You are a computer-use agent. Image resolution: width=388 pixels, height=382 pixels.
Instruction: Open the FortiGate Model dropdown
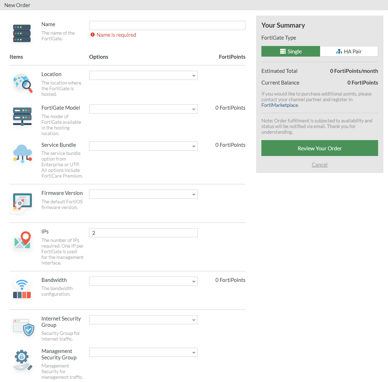(x=143, y=109)
